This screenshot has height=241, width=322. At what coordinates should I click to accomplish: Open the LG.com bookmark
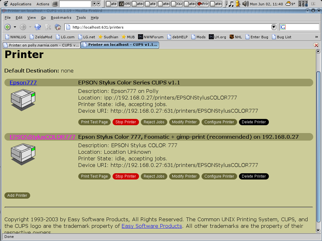[65, 37]
